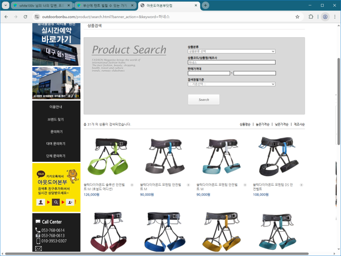The height and width of the screenshot is (256, 341).
Task: Sort results by 높은가격순
Action: pos(262,125)
